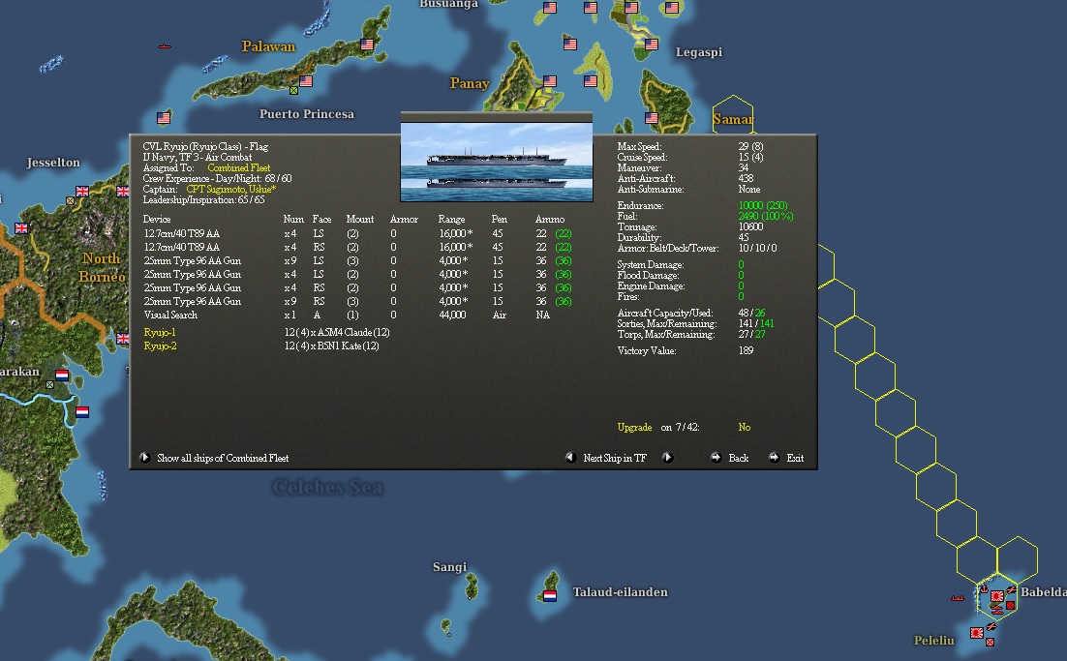Click the Ryujo carrier image thumbnail
The image size is (1067, 661).
(x=497, y=162)
